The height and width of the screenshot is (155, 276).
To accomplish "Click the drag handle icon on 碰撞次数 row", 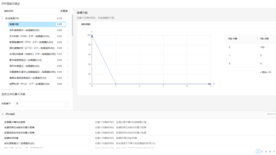I will coord(68,24).
